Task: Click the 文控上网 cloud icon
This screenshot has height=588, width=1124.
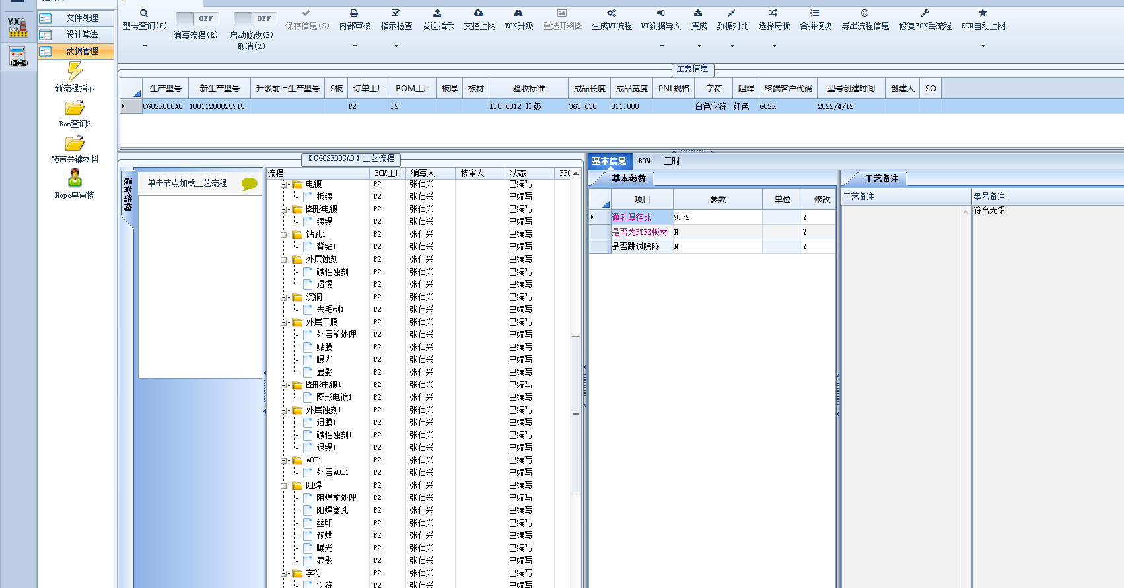Action: [x=479, y=13]
